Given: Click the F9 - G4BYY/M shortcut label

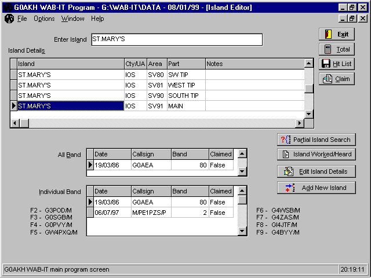Looking at the screenshot, I should [278, 232].
